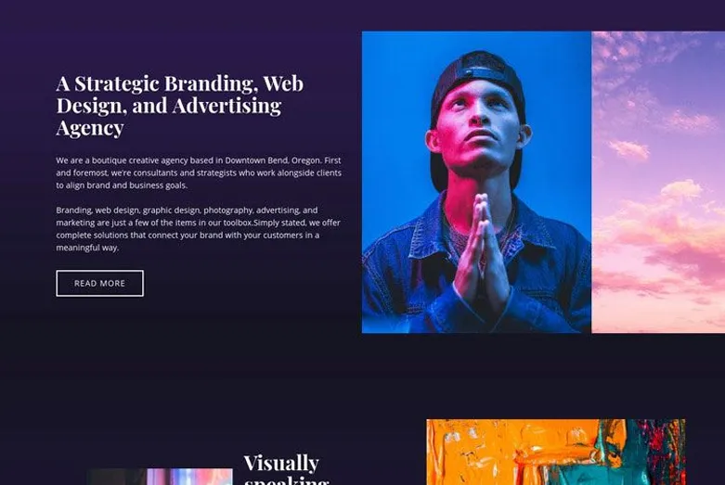Click the word 'Agency' in the heading
This screenshot has height=485, width=725.
[x=90, y=128]
